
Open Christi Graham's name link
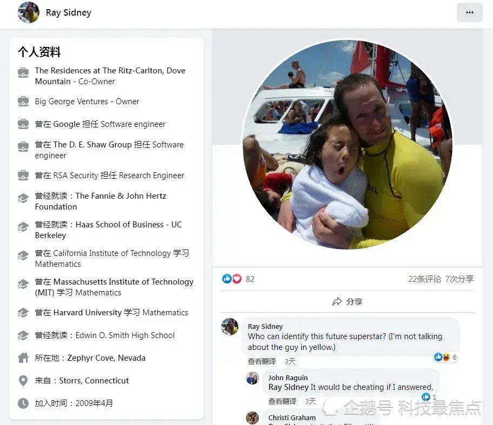tap(292, 417)
